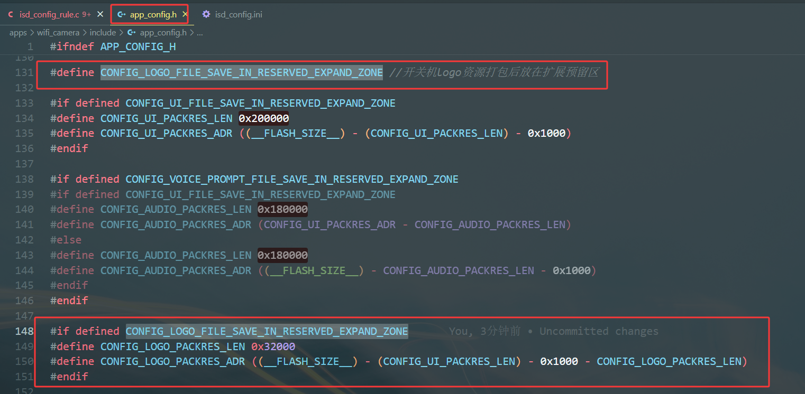Click the C file icon on isd_config_rule.c tab
Viewport: 805px width, 394px height.
pos(11,14)
